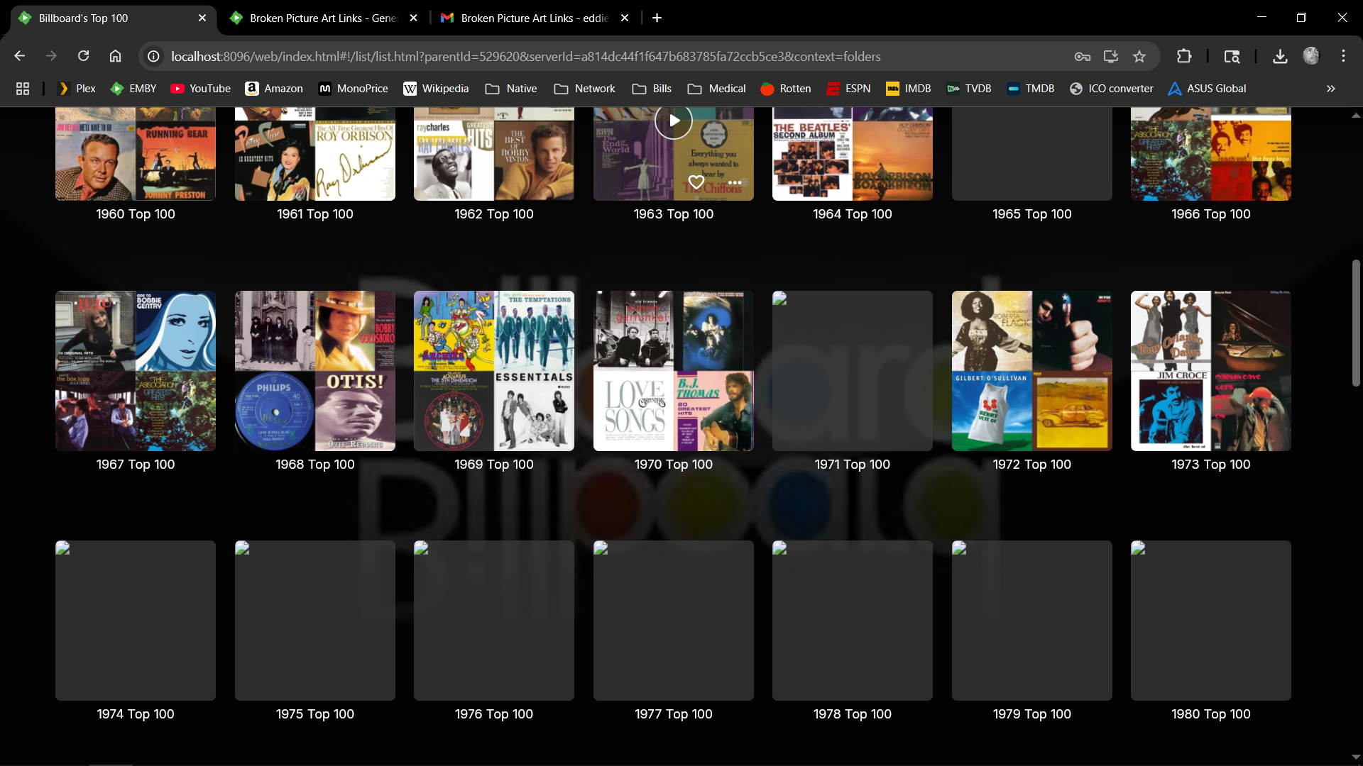Open the downloads icon in toolbar
The height and width of the screenshot is (766, 1363).
[x=1280, y=57]
